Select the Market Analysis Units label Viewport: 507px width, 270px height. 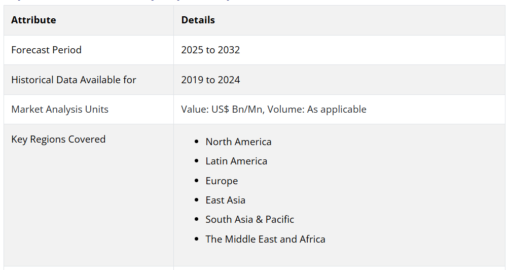60,109
